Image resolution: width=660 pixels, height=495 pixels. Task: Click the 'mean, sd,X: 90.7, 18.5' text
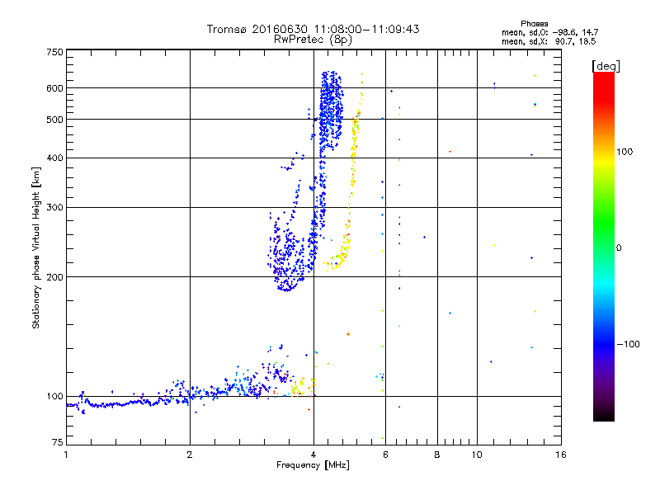coord(549,41)
